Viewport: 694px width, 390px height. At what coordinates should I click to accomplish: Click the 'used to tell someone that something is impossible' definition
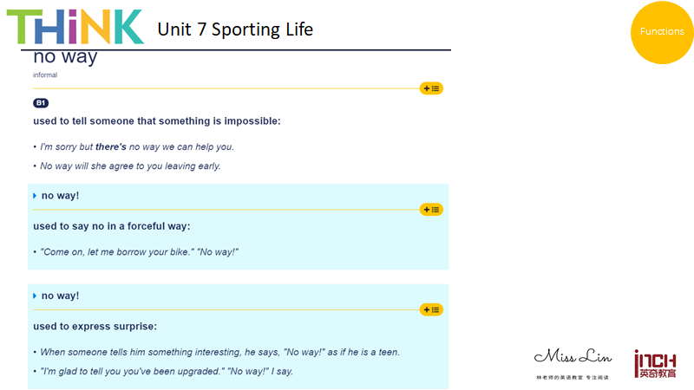pyautogui.click(x=157, y=121)
